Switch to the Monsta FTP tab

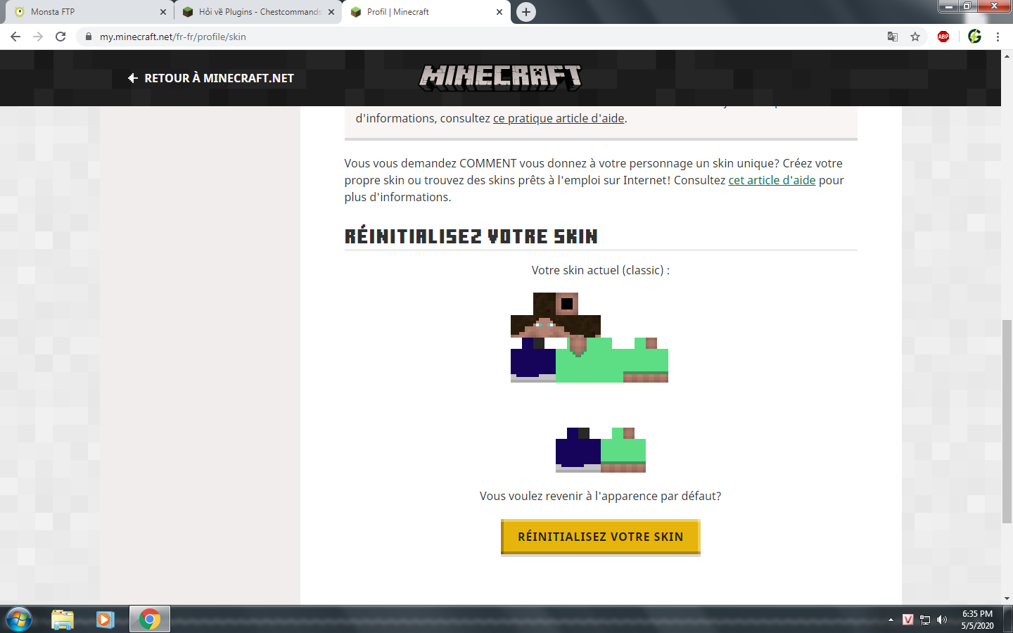89,12
